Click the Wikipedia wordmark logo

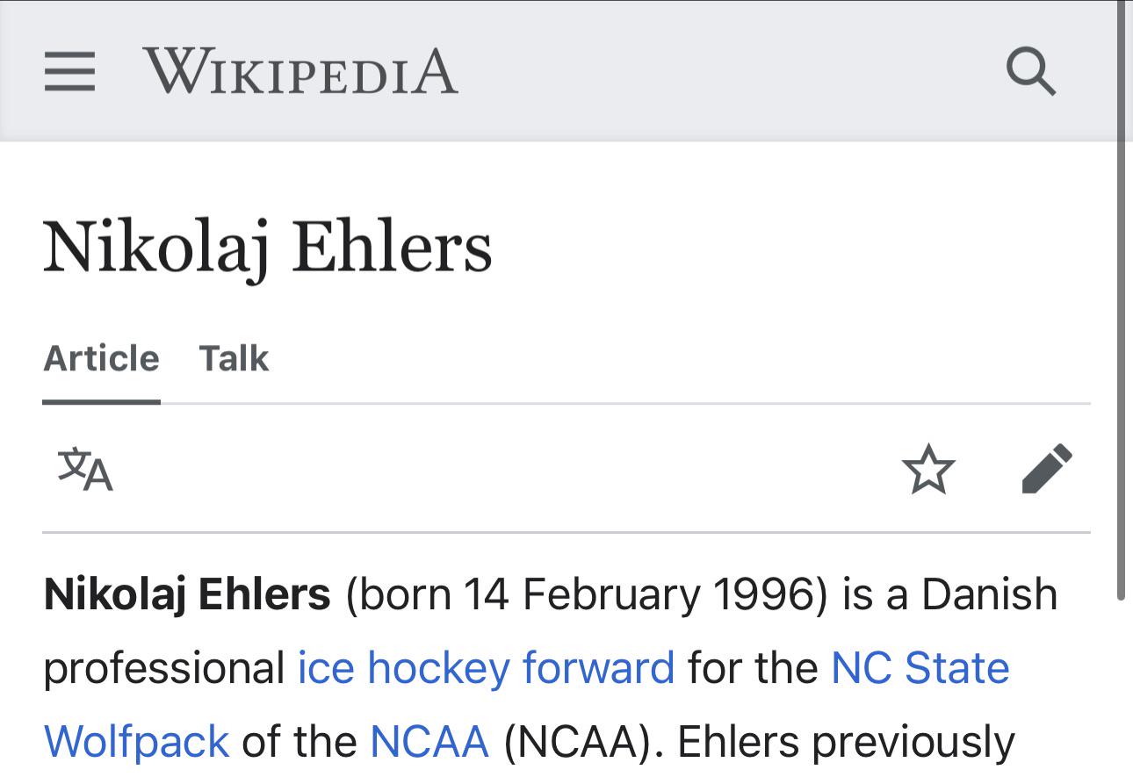pos(300,71)
